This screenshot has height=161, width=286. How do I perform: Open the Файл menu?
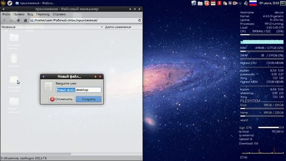coord(6,14)
